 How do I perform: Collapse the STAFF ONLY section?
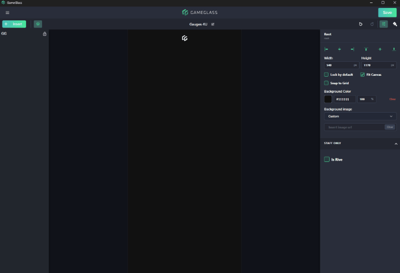click(x=396, y=144)
